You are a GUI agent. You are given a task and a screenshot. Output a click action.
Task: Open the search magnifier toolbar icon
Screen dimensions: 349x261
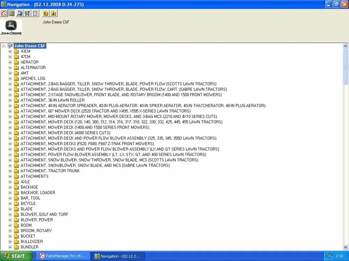click(20, 13)
